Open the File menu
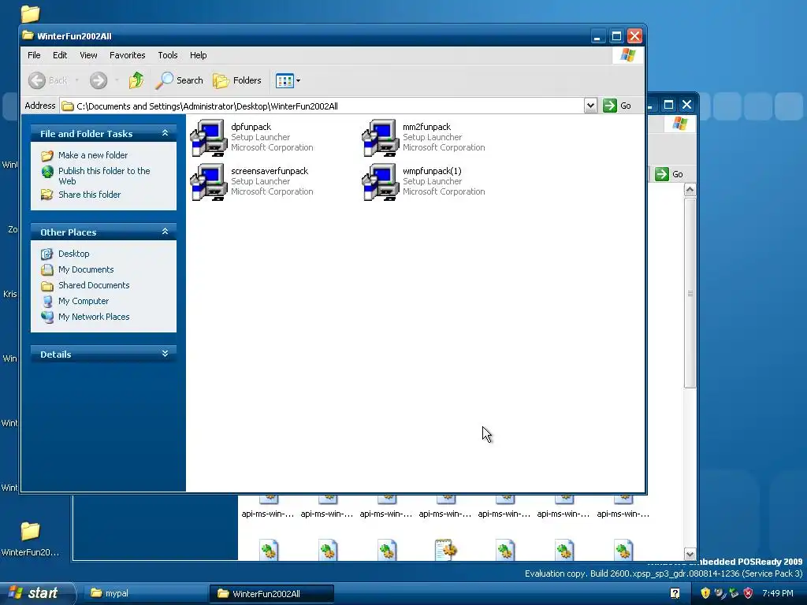 [x=34, y=55]
